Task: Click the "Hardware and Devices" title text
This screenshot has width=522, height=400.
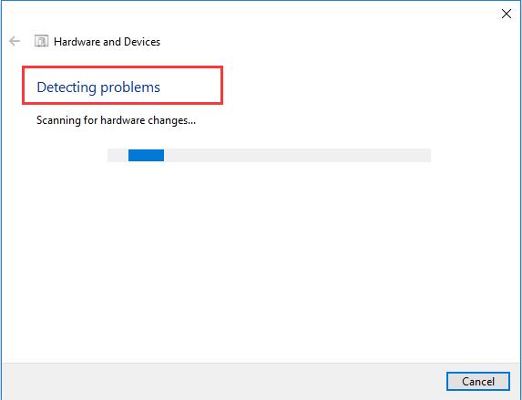Action: click(107, 42)
